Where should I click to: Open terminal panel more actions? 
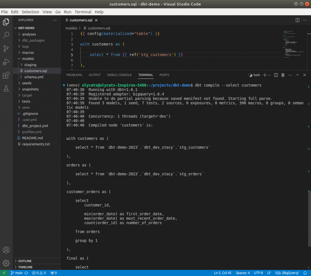tap(290, 75)
